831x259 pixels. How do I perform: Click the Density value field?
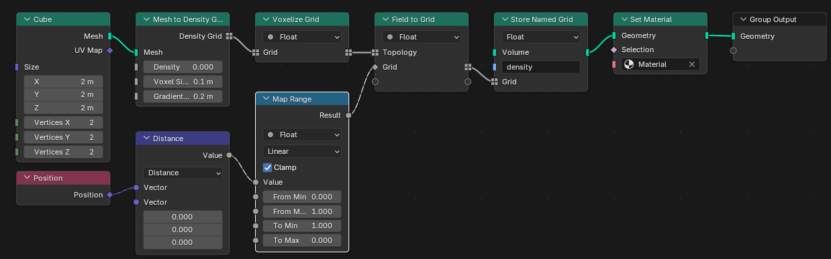183,67
